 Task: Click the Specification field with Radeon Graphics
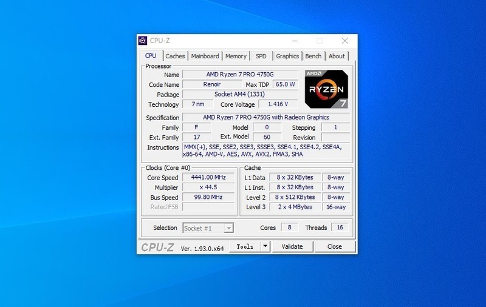pyautogui.click(x=266, y=117)
